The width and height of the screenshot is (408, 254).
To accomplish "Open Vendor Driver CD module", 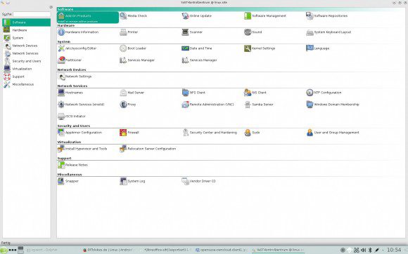I will coord(199,181).
